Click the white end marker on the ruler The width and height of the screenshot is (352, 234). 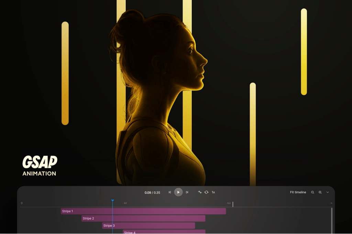point(233,204)
